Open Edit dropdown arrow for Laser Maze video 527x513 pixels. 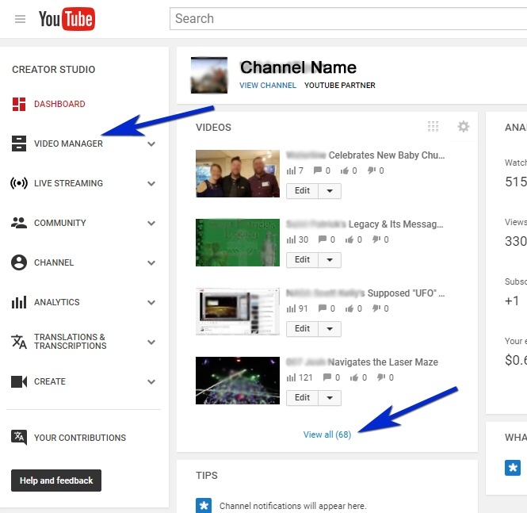click(330, 398)
